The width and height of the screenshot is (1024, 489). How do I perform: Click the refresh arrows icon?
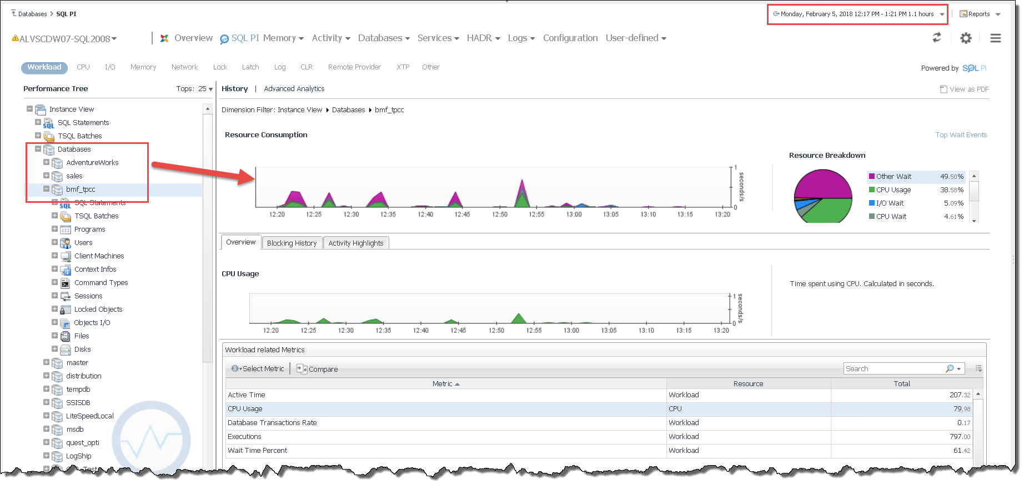tap(937, 38)
